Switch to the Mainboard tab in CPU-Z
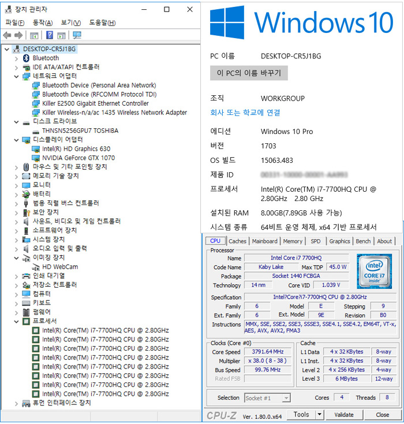The image size is (404, 424). (x=264, y=241)
